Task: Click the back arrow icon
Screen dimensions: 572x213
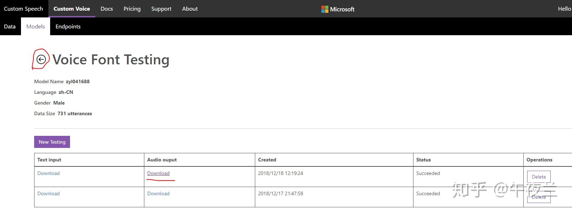Action: 41,59
